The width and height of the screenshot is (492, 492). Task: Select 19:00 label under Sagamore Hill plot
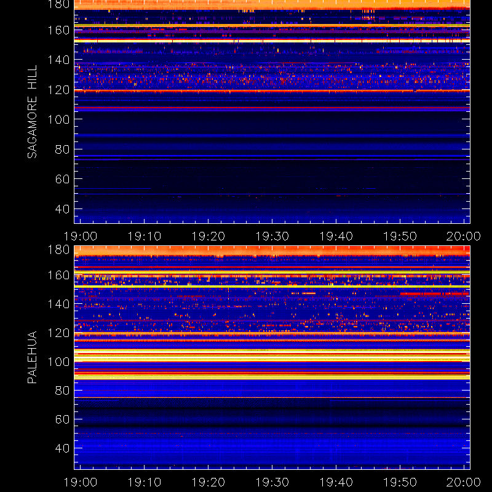click(x=81, y=236)
